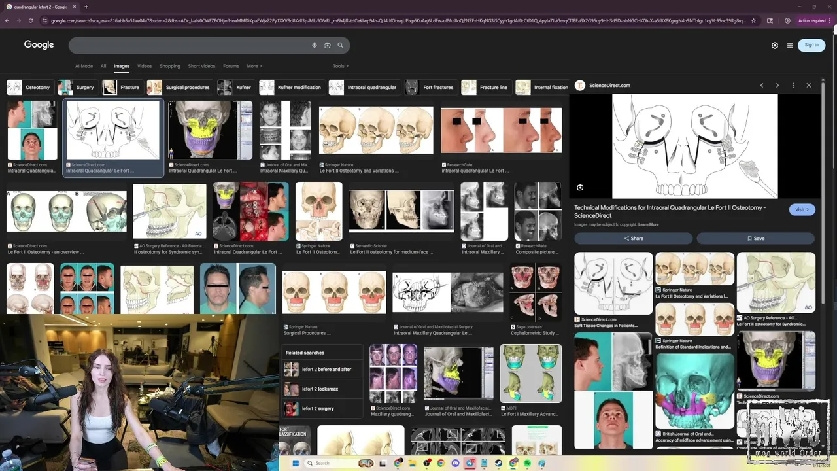Select the Internal fixation chip
Image resolution: width=837 pixels, height=471 pixels.
[542, 87]
